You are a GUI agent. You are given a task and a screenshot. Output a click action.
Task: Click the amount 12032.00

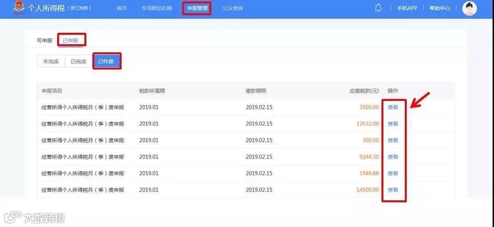[x=368, y=124]
